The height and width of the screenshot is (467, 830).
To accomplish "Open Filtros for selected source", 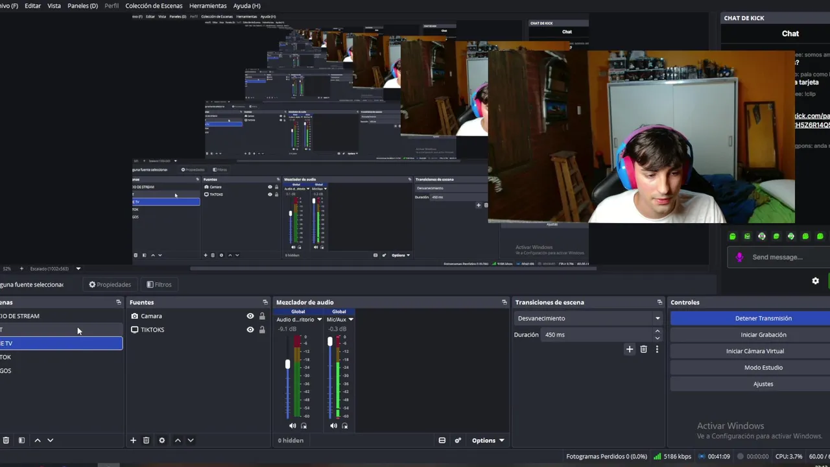I will click(x=159, y=285).
